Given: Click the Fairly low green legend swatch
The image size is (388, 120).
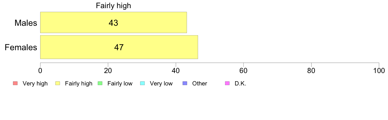Looking at the screenshot, I should click(x=100, y=83).
